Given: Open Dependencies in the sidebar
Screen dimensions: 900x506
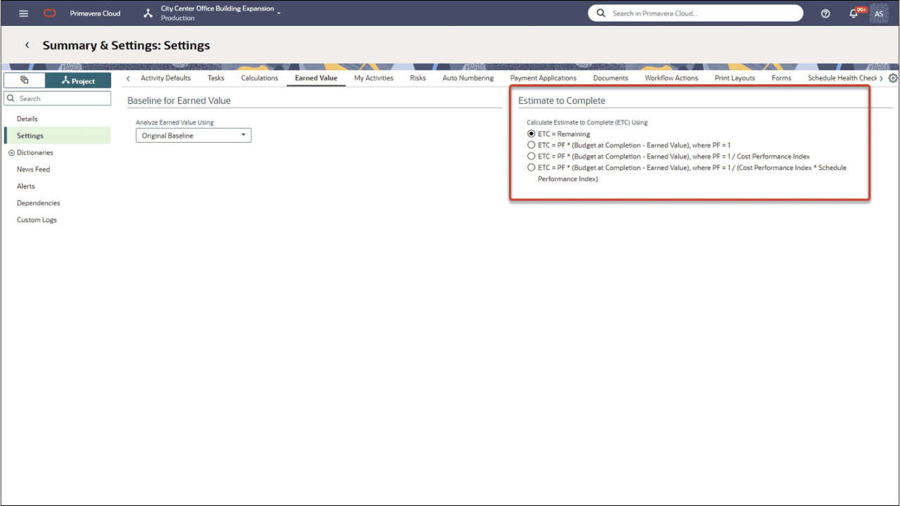Looking at the screenshot, I should tap(39, 203).
